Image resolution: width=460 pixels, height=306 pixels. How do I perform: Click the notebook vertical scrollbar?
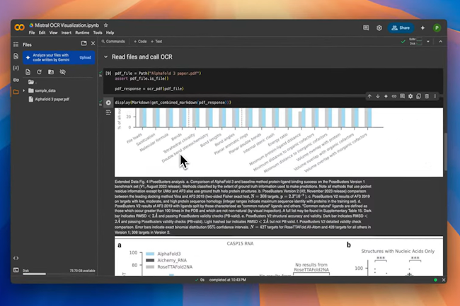pyautogui.click(x=445, y=151)
